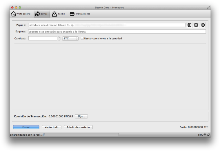Open the address book icon
220x151 pixels.
click(189, 25)
